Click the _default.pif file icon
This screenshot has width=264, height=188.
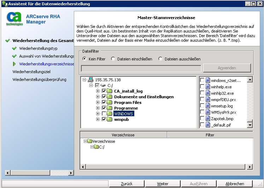point(208,125)
